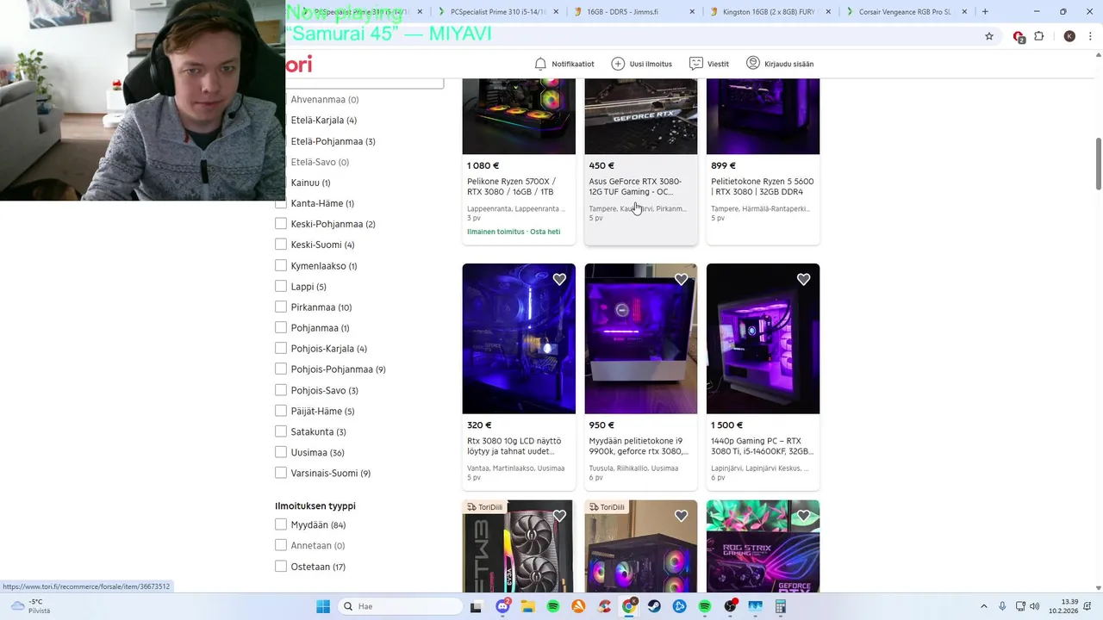Favorite the middle ToriDiili PC listing heart
This screenshot has width=1103, height=620.
[682, 516]
